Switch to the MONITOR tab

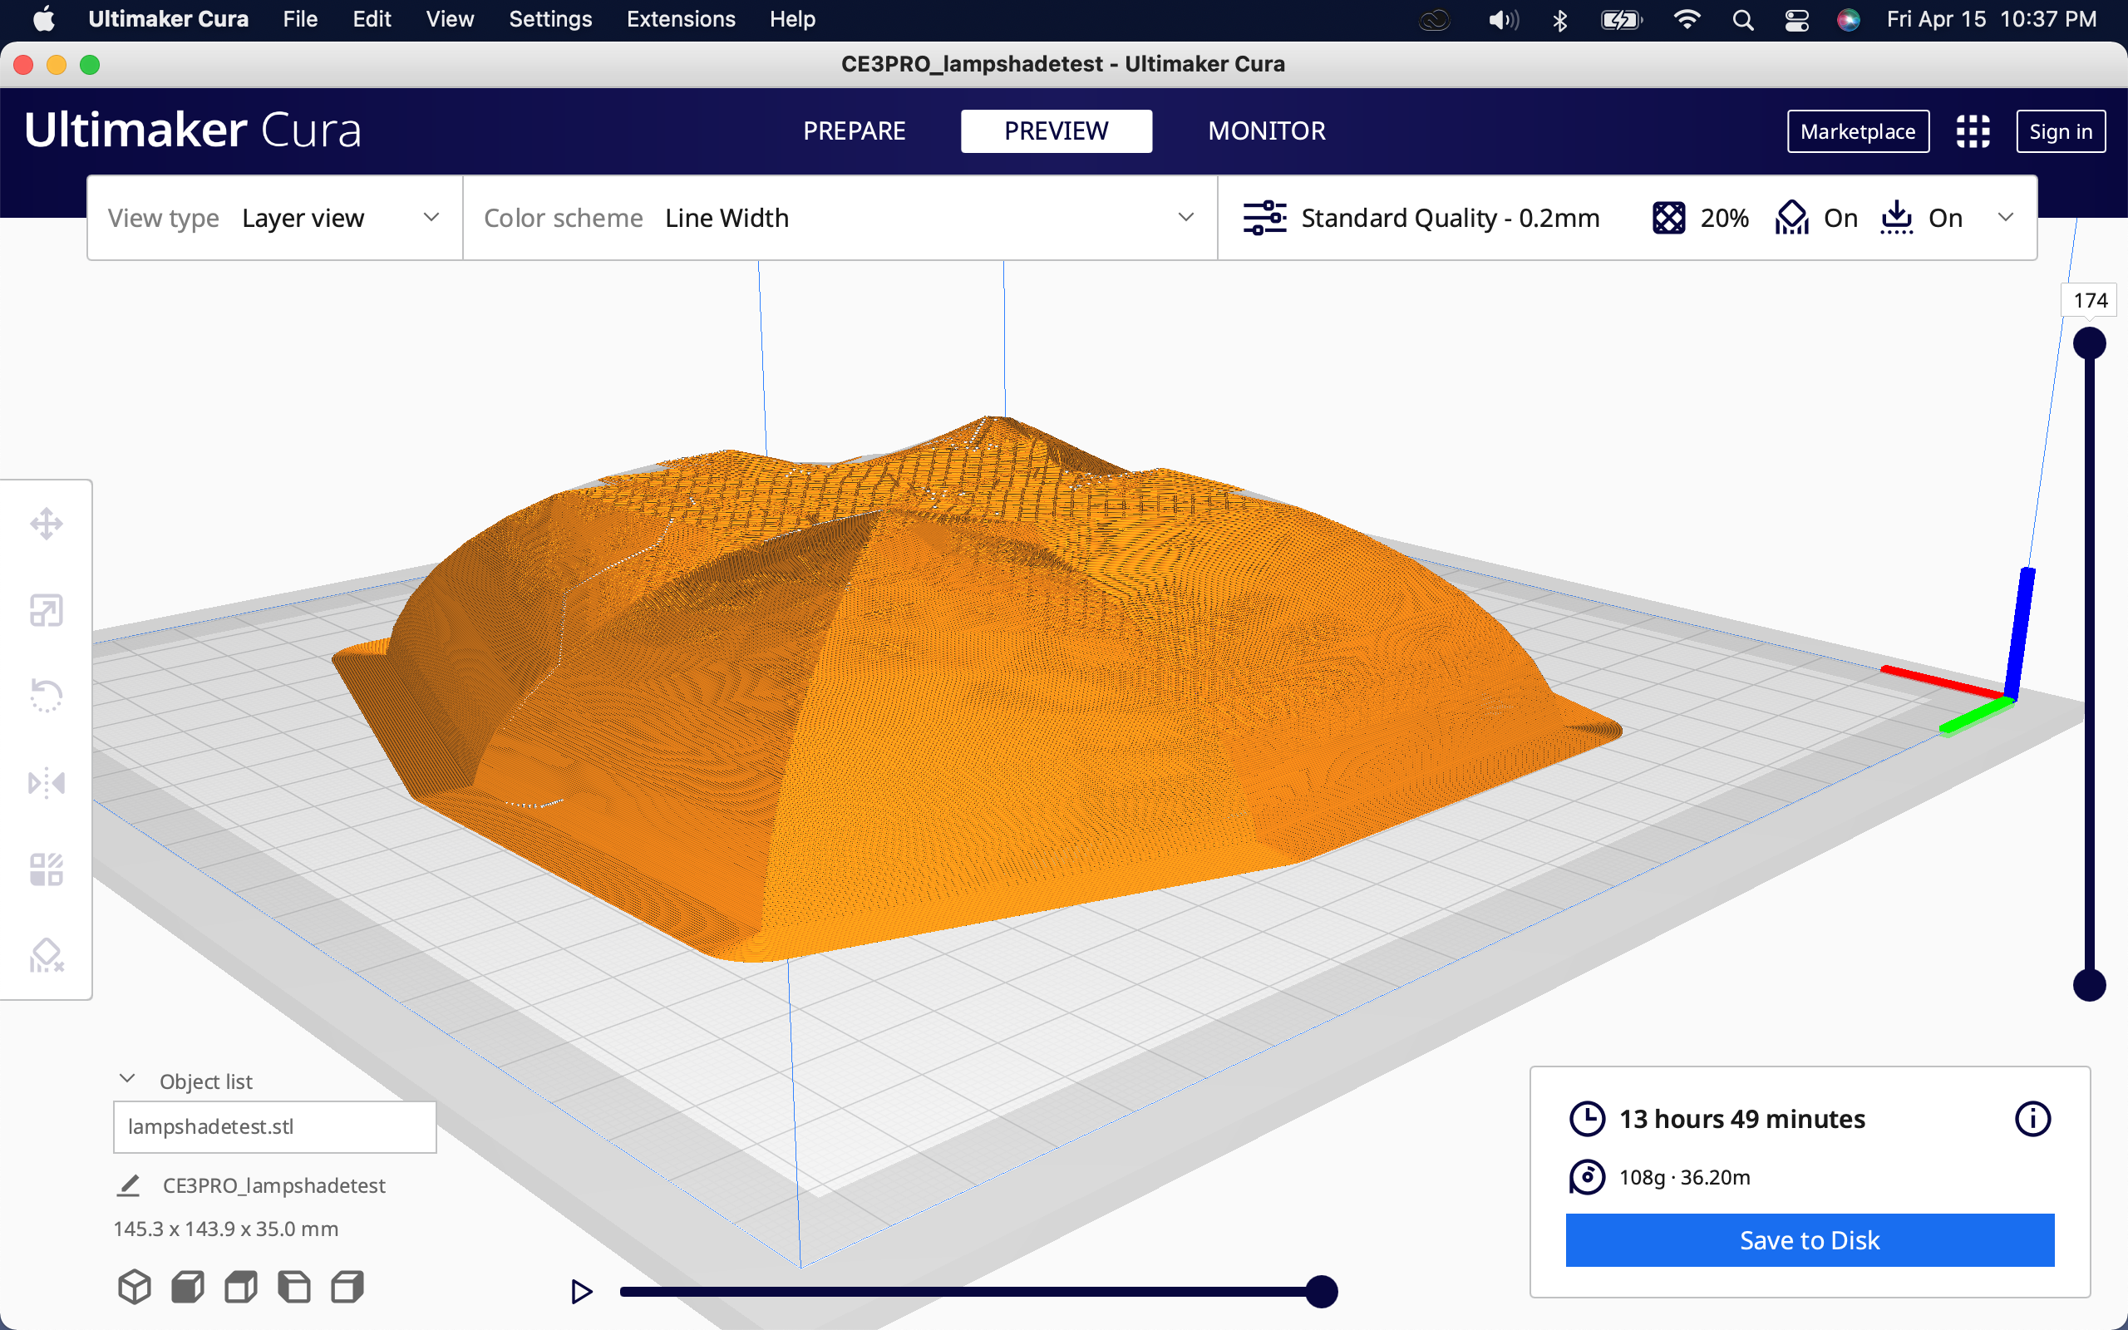(1265, 131)
